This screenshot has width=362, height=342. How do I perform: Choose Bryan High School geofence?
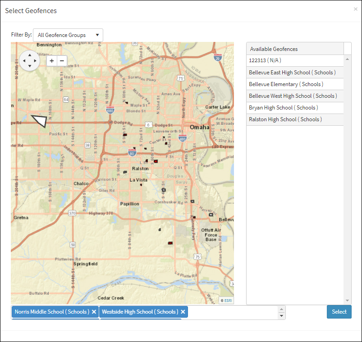coord(283,108)
